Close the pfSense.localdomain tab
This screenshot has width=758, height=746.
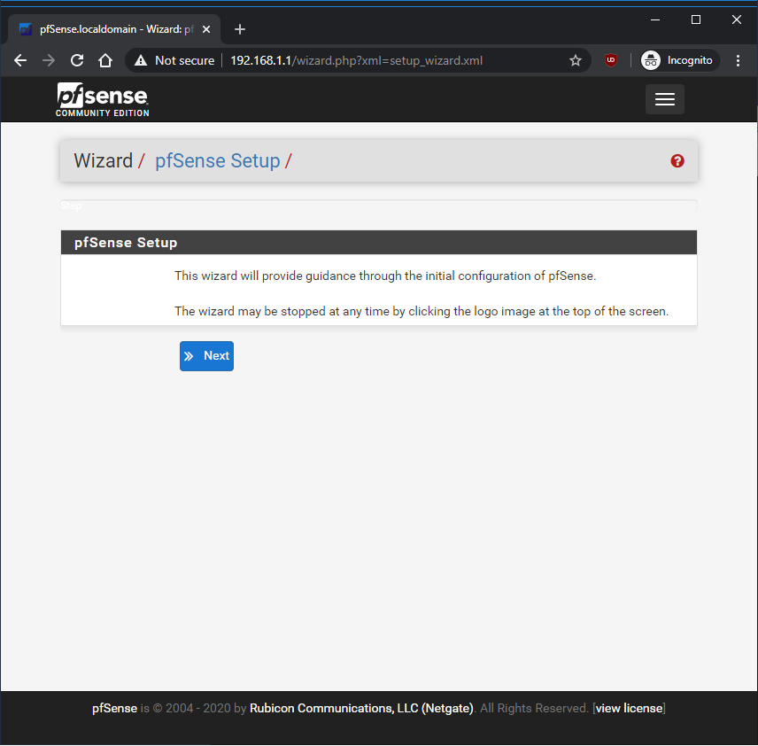(206, 29)
